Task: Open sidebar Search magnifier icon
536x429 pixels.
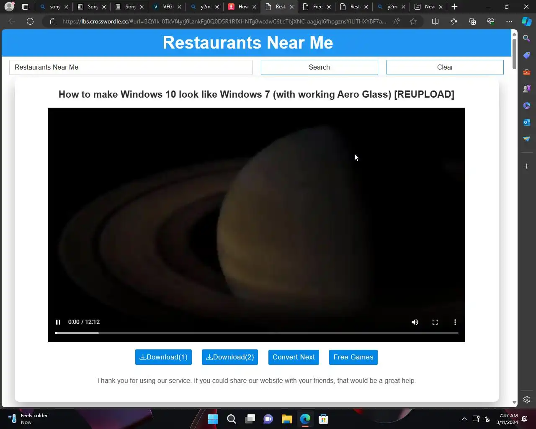Action: 527,38
